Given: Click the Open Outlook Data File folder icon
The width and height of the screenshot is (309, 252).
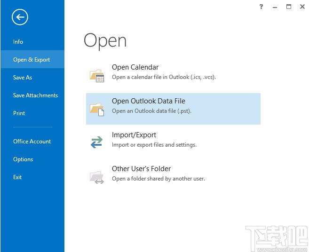Looking at the screenshot, I should [x=97, y=110].
